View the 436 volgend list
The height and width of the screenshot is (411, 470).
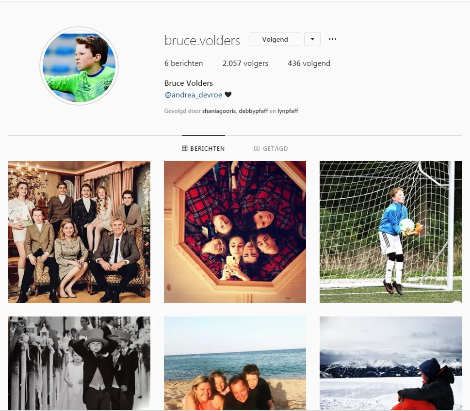pos(309,63)
